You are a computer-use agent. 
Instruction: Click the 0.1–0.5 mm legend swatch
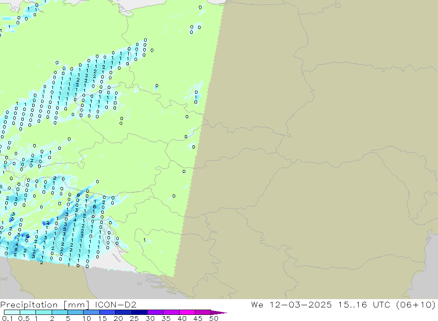tap(12, 312)
